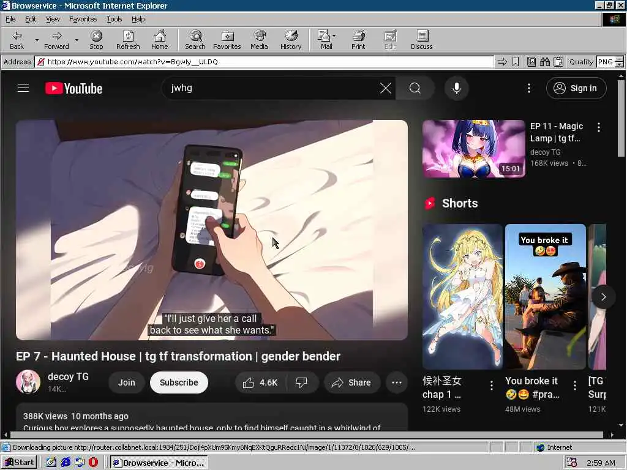Image resolution: width=627 pixels, height=470 pixels.
Task: Click the horizontal page scrollbar
Action: click(x=308, y=435)
